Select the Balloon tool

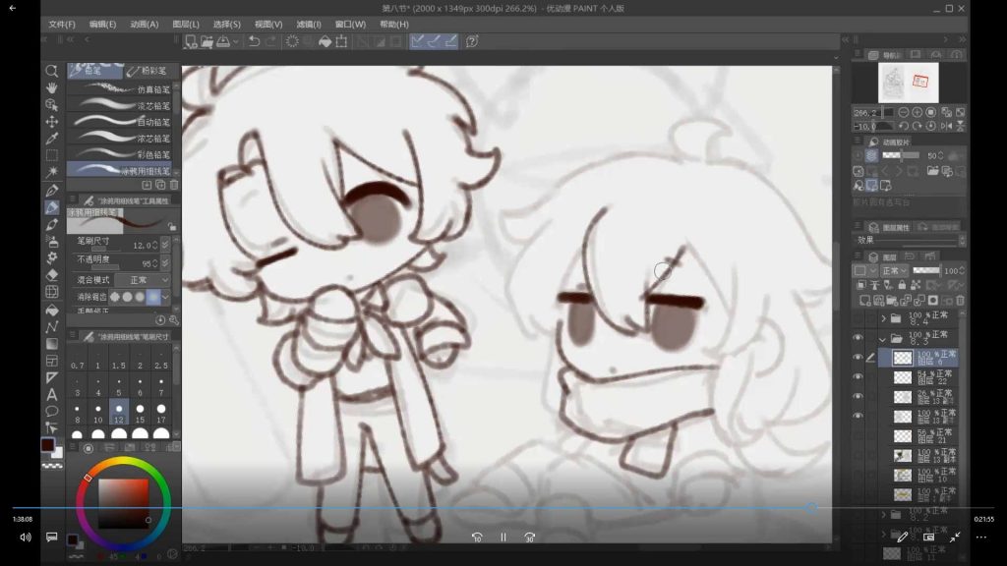(x=51, y=411)
